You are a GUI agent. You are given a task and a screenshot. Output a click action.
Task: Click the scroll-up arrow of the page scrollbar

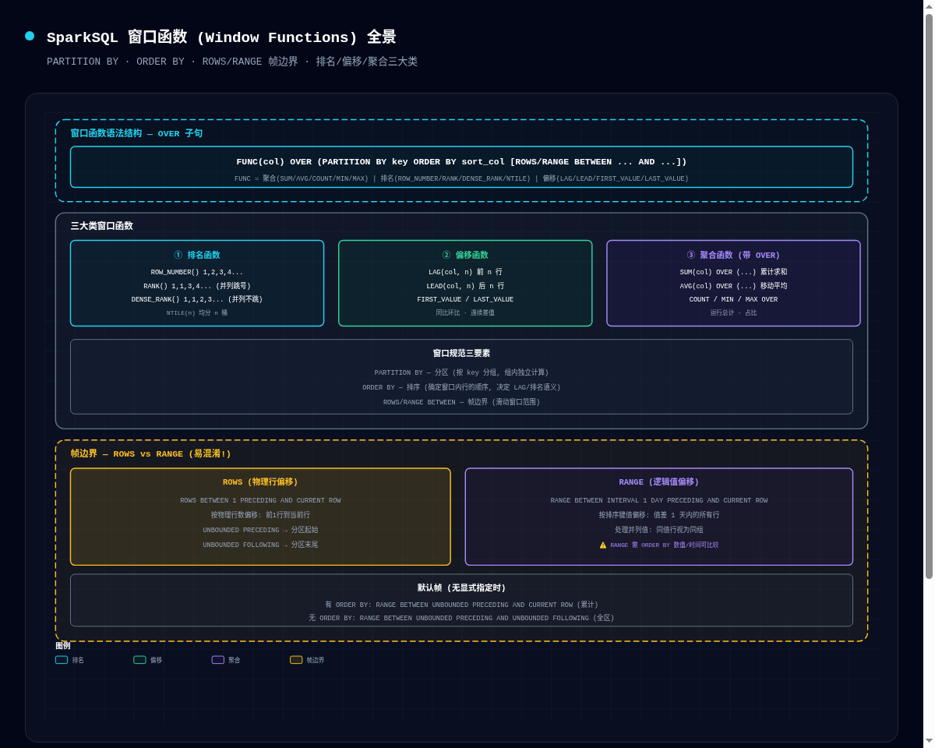(929, 5)
